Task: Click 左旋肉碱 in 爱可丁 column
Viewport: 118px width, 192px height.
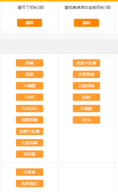Action: [x=30, y=143]
